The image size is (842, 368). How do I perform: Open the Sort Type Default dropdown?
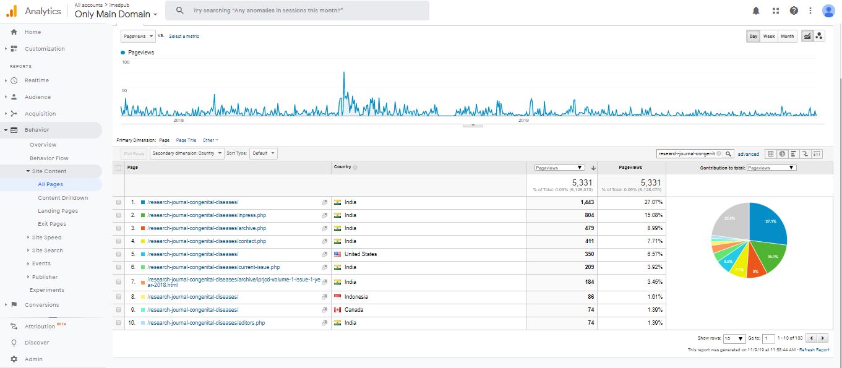(x=264, y=153)
